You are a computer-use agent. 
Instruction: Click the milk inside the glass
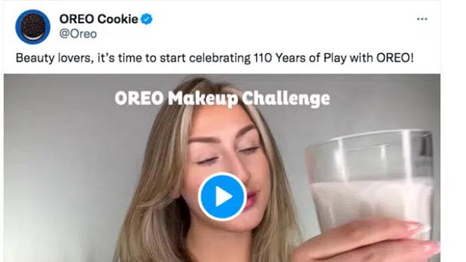(370, 205)
